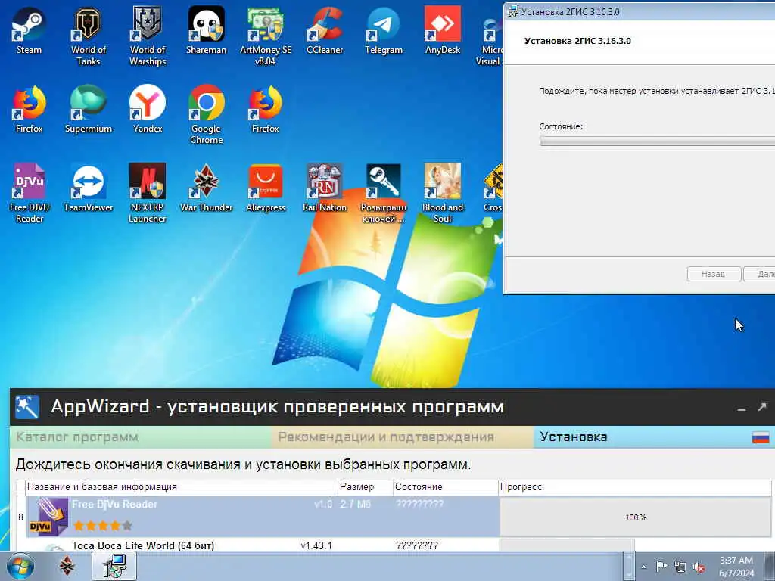Open NEXTRP Launcher shortcut
The width and height of the screenshot is (775, 581).
pos(148,193)
